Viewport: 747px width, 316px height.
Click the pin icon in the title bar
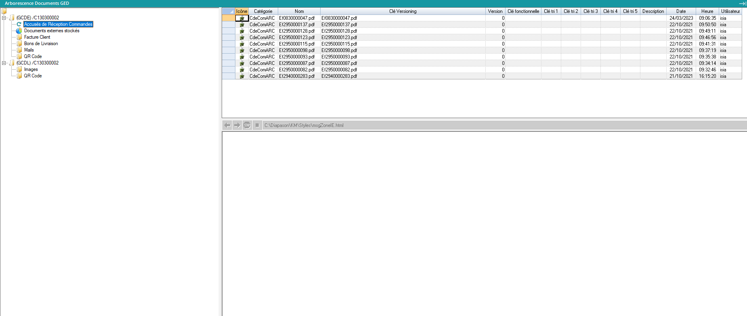pyautogui.click(x=742, y=3)
